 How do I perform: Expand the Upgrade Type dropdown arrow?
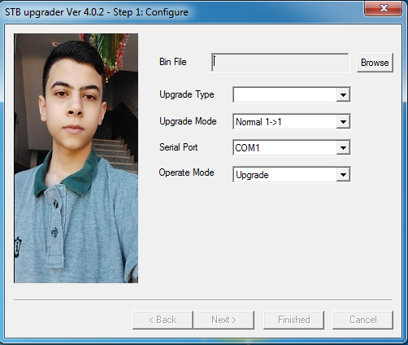click(343, 95)
